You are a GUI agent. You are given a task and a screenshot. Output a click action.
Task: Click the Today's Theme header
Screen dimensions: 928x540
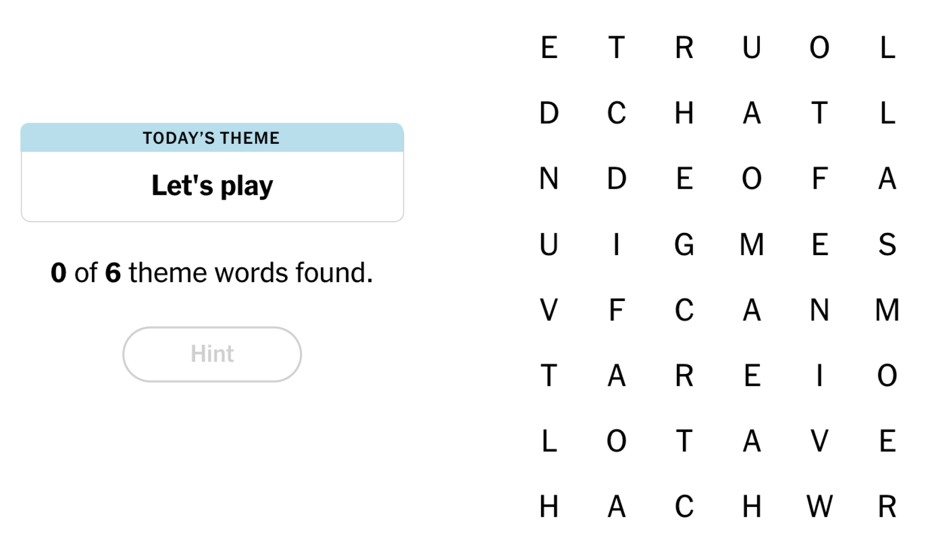click(x=212, y=138)
